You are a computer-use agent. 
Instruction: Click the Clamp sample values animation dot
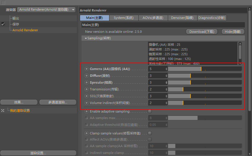[x=87, y=133]
